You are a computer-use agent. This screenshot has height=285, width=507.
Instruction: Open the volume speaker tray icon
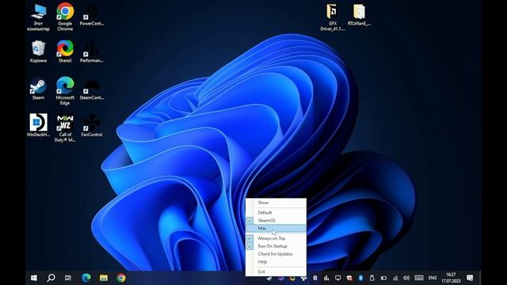point(406,278)
